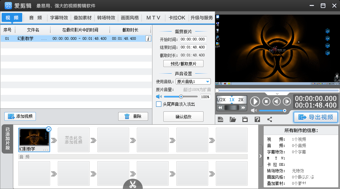Image resolution: width=340 pixels, height=189 pixels.
Task: Click the 爱剪辑 logo in the title bar
Action: 8,6
